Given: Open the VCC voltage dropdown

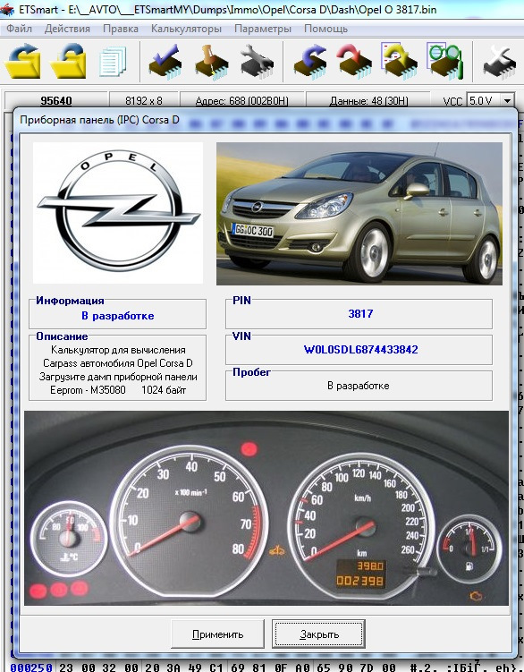Looking at the screenshot, I should (508, 101).
